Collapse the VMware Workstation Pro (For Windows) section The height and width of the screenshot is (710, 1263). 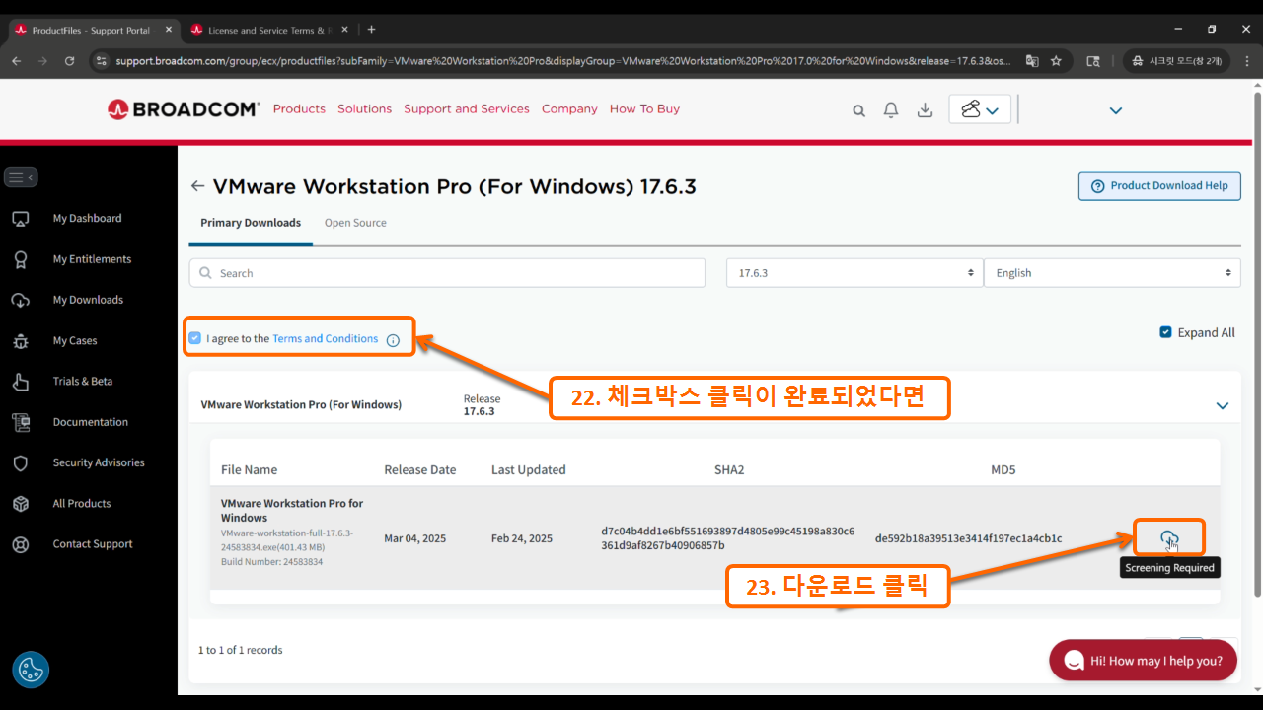[1223, 405]
